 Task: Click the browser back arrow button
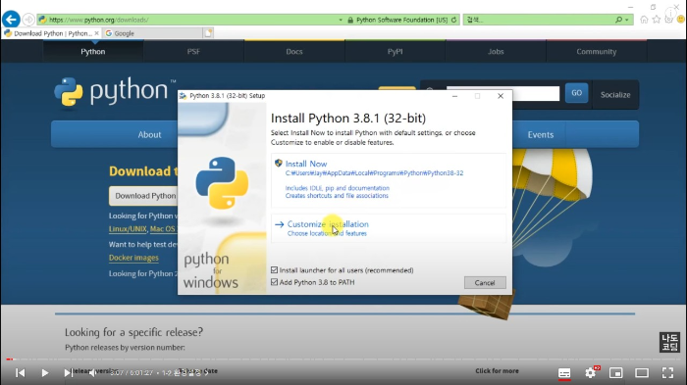coord(11,20)
